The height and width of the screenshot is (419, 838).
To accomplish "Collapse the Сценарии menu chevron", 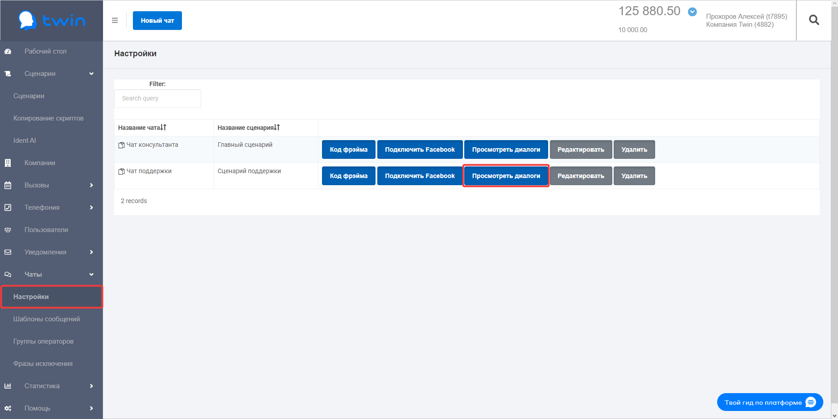I will pyautogui.click(x=91, y=74).
